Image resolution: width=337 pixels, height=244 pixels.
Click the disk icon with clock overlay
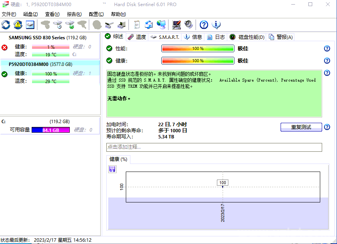[58, 25]
